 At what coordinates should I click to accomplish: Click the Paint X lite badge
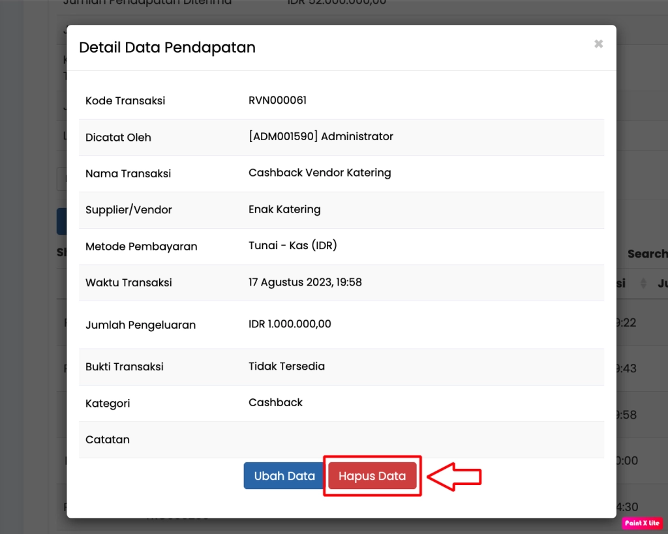pos(642,523)
